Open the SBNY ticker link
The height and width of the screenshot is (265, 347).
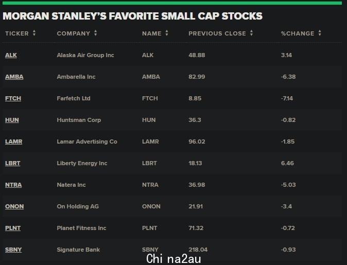[13, 250]
